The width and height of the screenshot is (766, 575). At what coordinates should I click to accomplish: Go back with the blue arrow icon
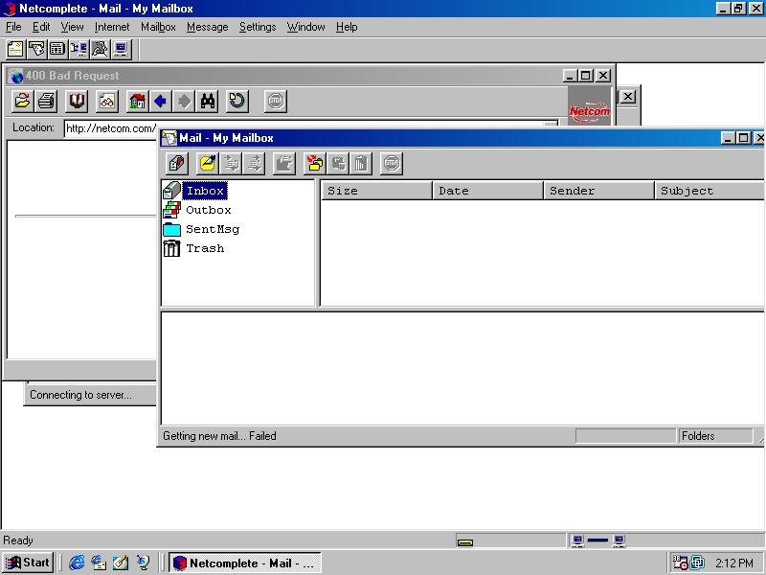(x=161, y=102)
